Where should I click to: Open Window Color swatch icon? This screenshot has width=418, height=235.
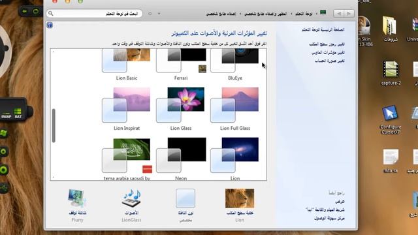pyautogui.click(x=185, y=198)
